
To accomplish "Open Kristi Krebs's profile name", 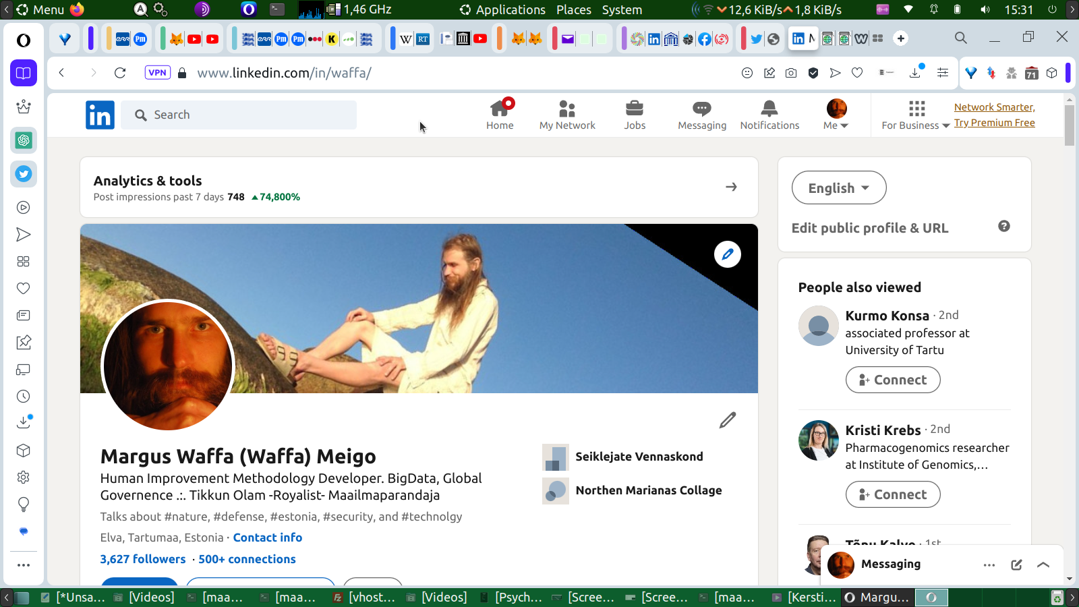I will point(883,430).
